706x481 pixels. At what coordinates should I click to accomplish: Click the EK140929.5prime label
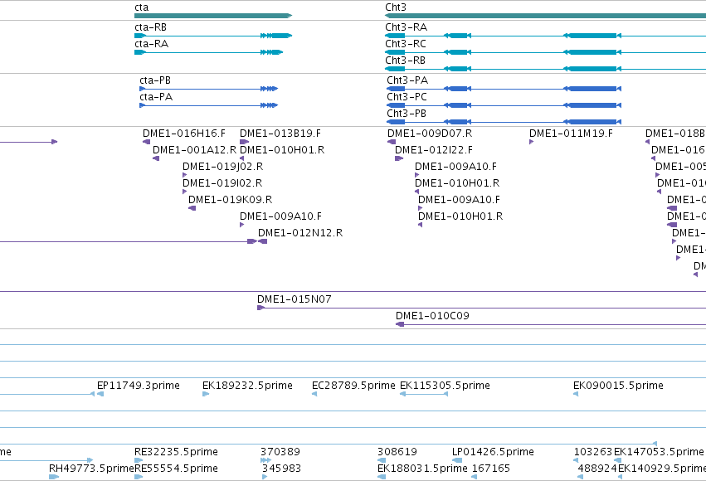click(x=662, y=469)
